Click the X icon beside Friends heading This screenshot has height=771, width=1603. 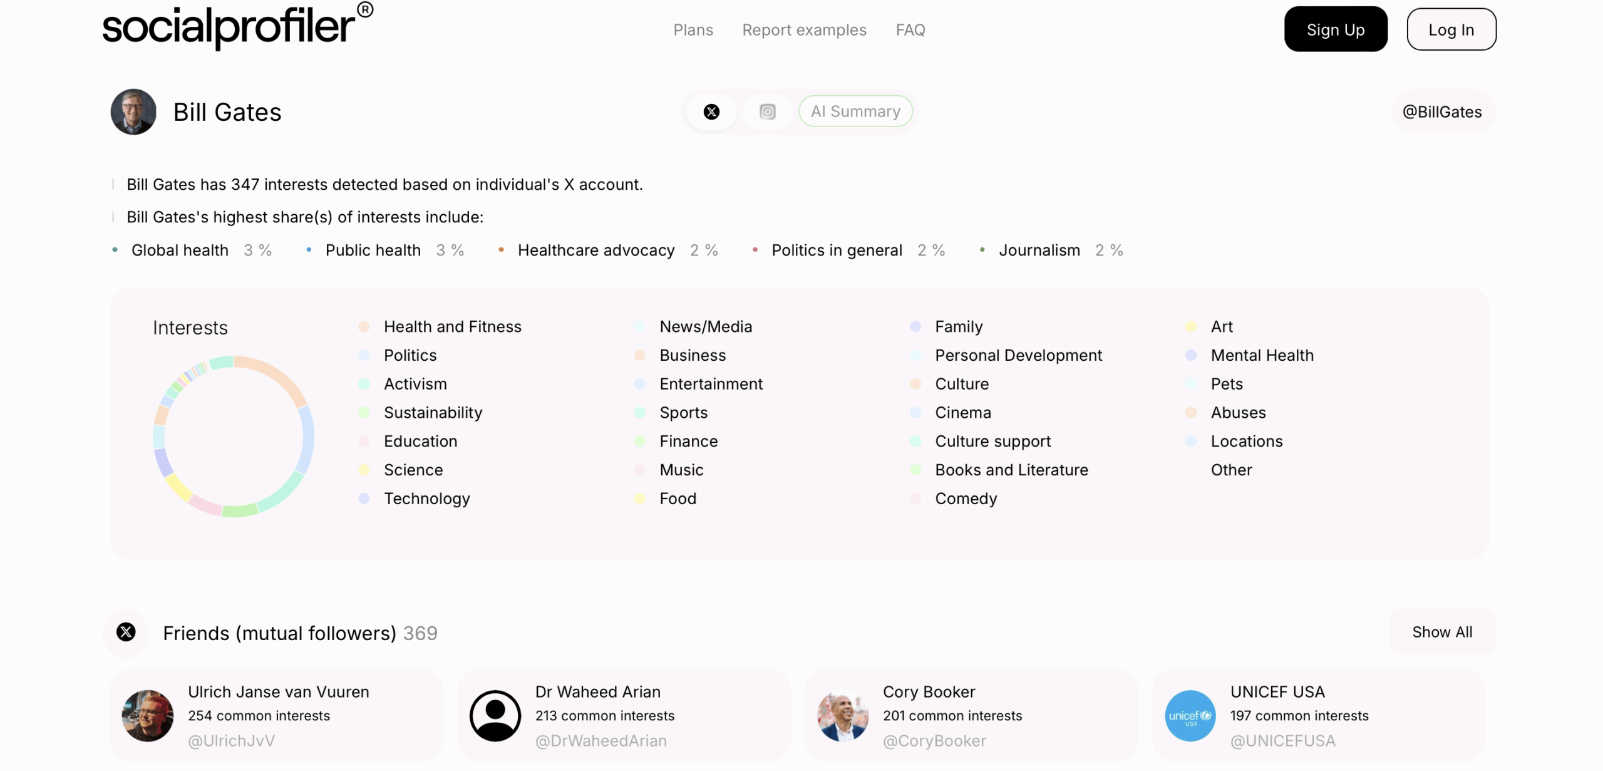126,632
